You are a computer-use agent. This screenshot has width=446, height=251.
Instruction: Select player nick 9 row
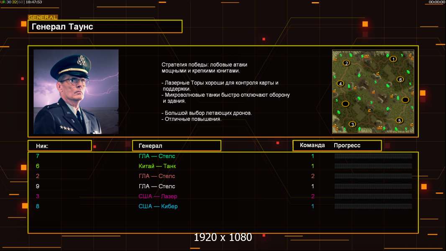(x=223, y=186)
